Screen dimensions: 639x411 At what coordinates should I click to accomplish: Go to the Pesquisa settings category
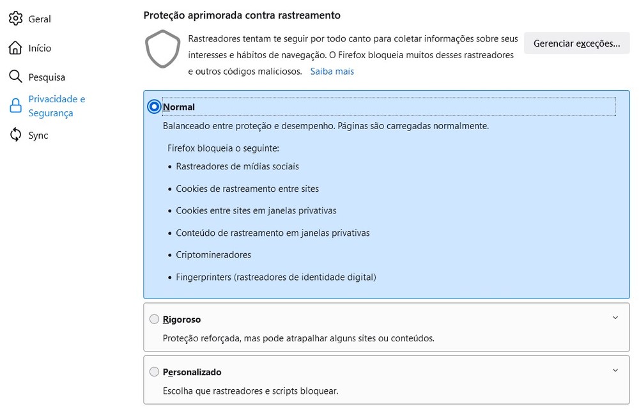pyautogui.click(x=47, y=77)
